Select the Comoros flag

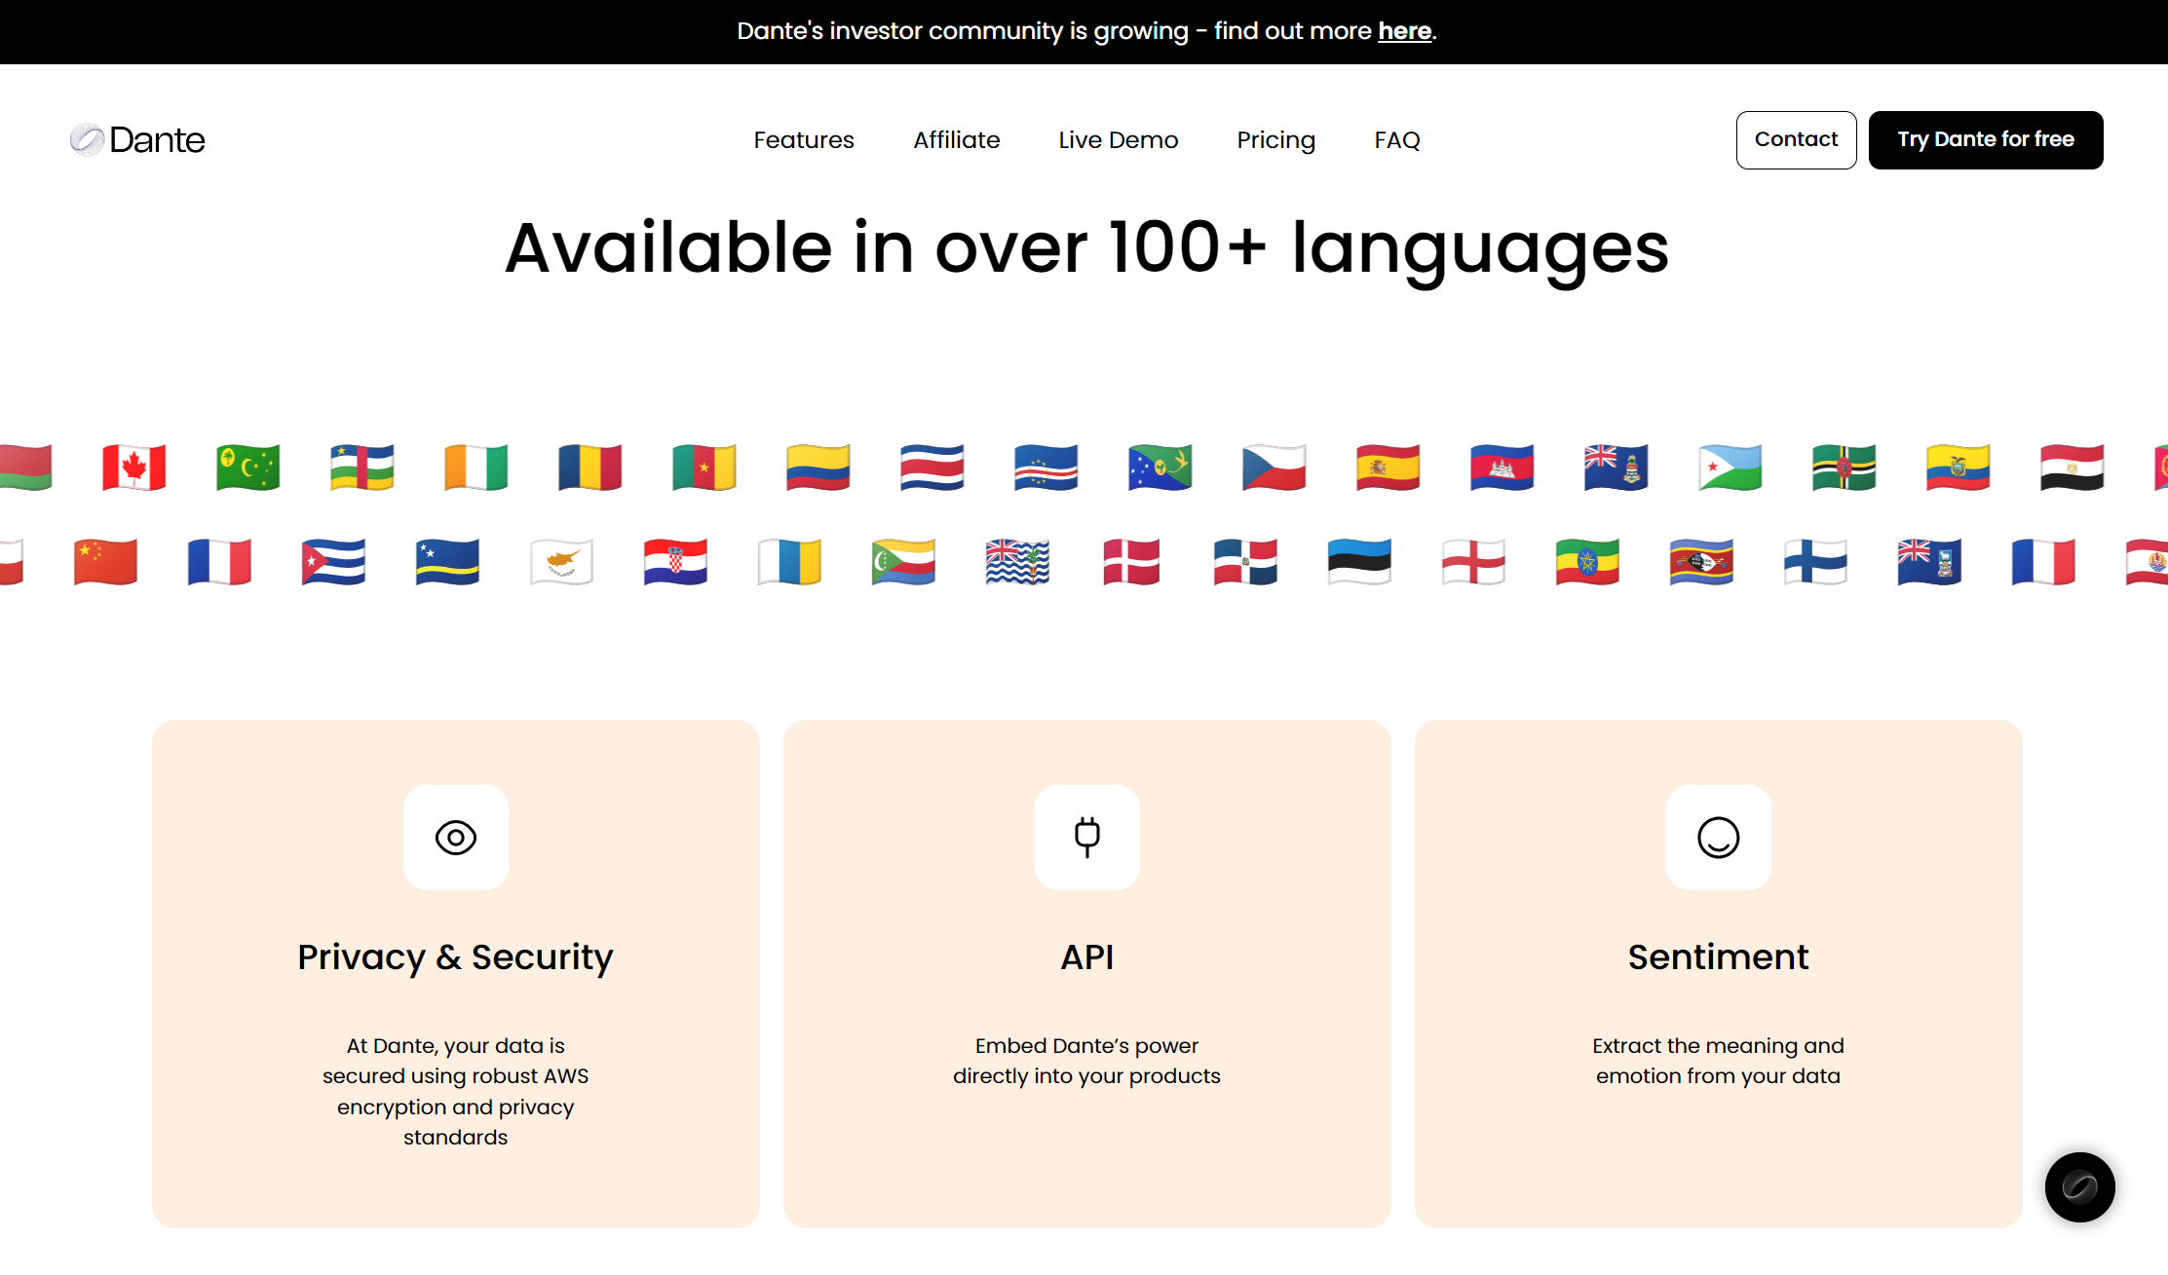(x=904, y=562)
